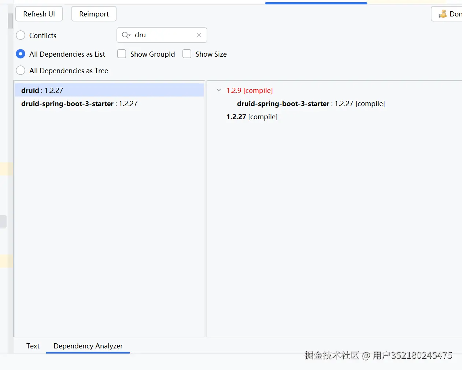Click the Refresh UI button
462x370 pixels.
[39, 14]
